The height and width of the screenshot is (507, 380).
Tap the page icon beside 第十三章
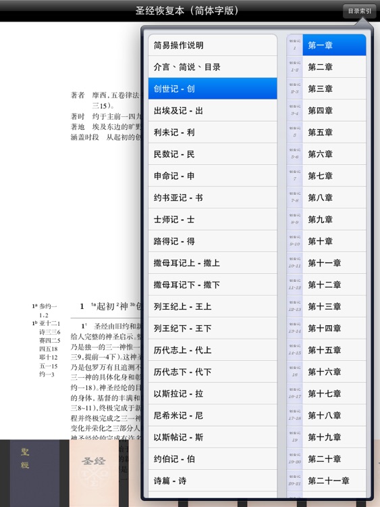coord(294,306)
